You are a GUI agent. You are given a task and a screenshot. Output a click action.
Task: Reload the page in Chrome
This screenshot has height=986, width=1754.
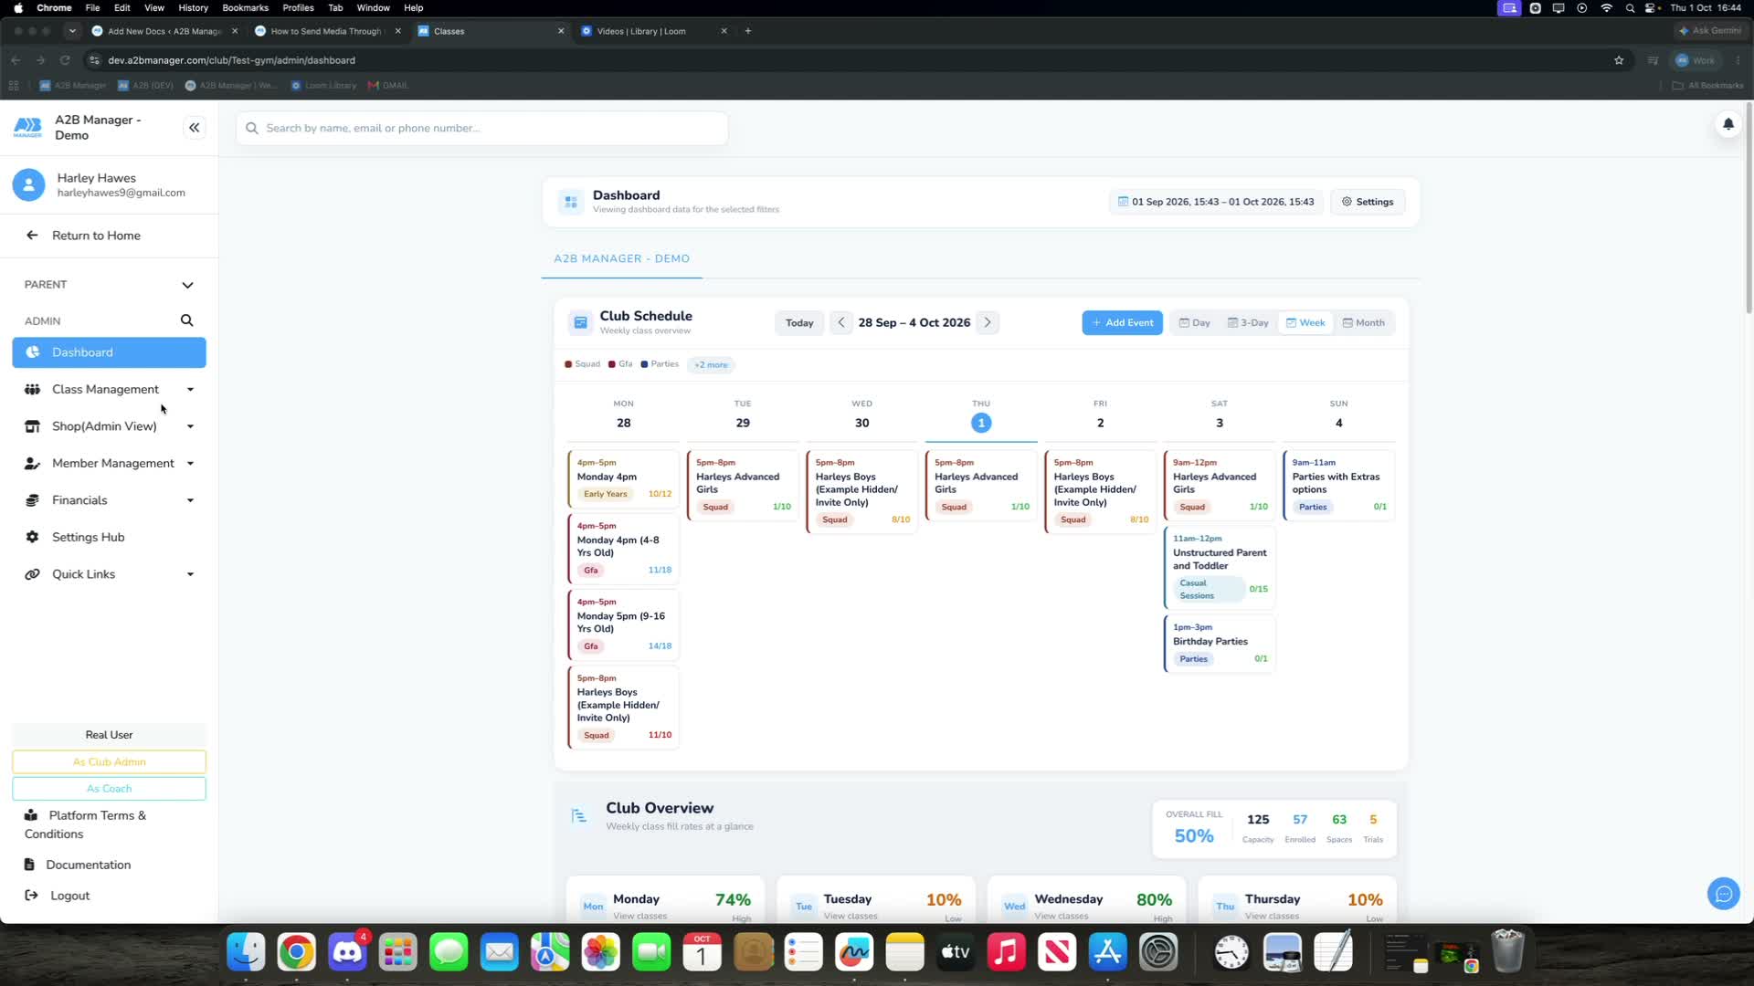[x=65, y=60]
